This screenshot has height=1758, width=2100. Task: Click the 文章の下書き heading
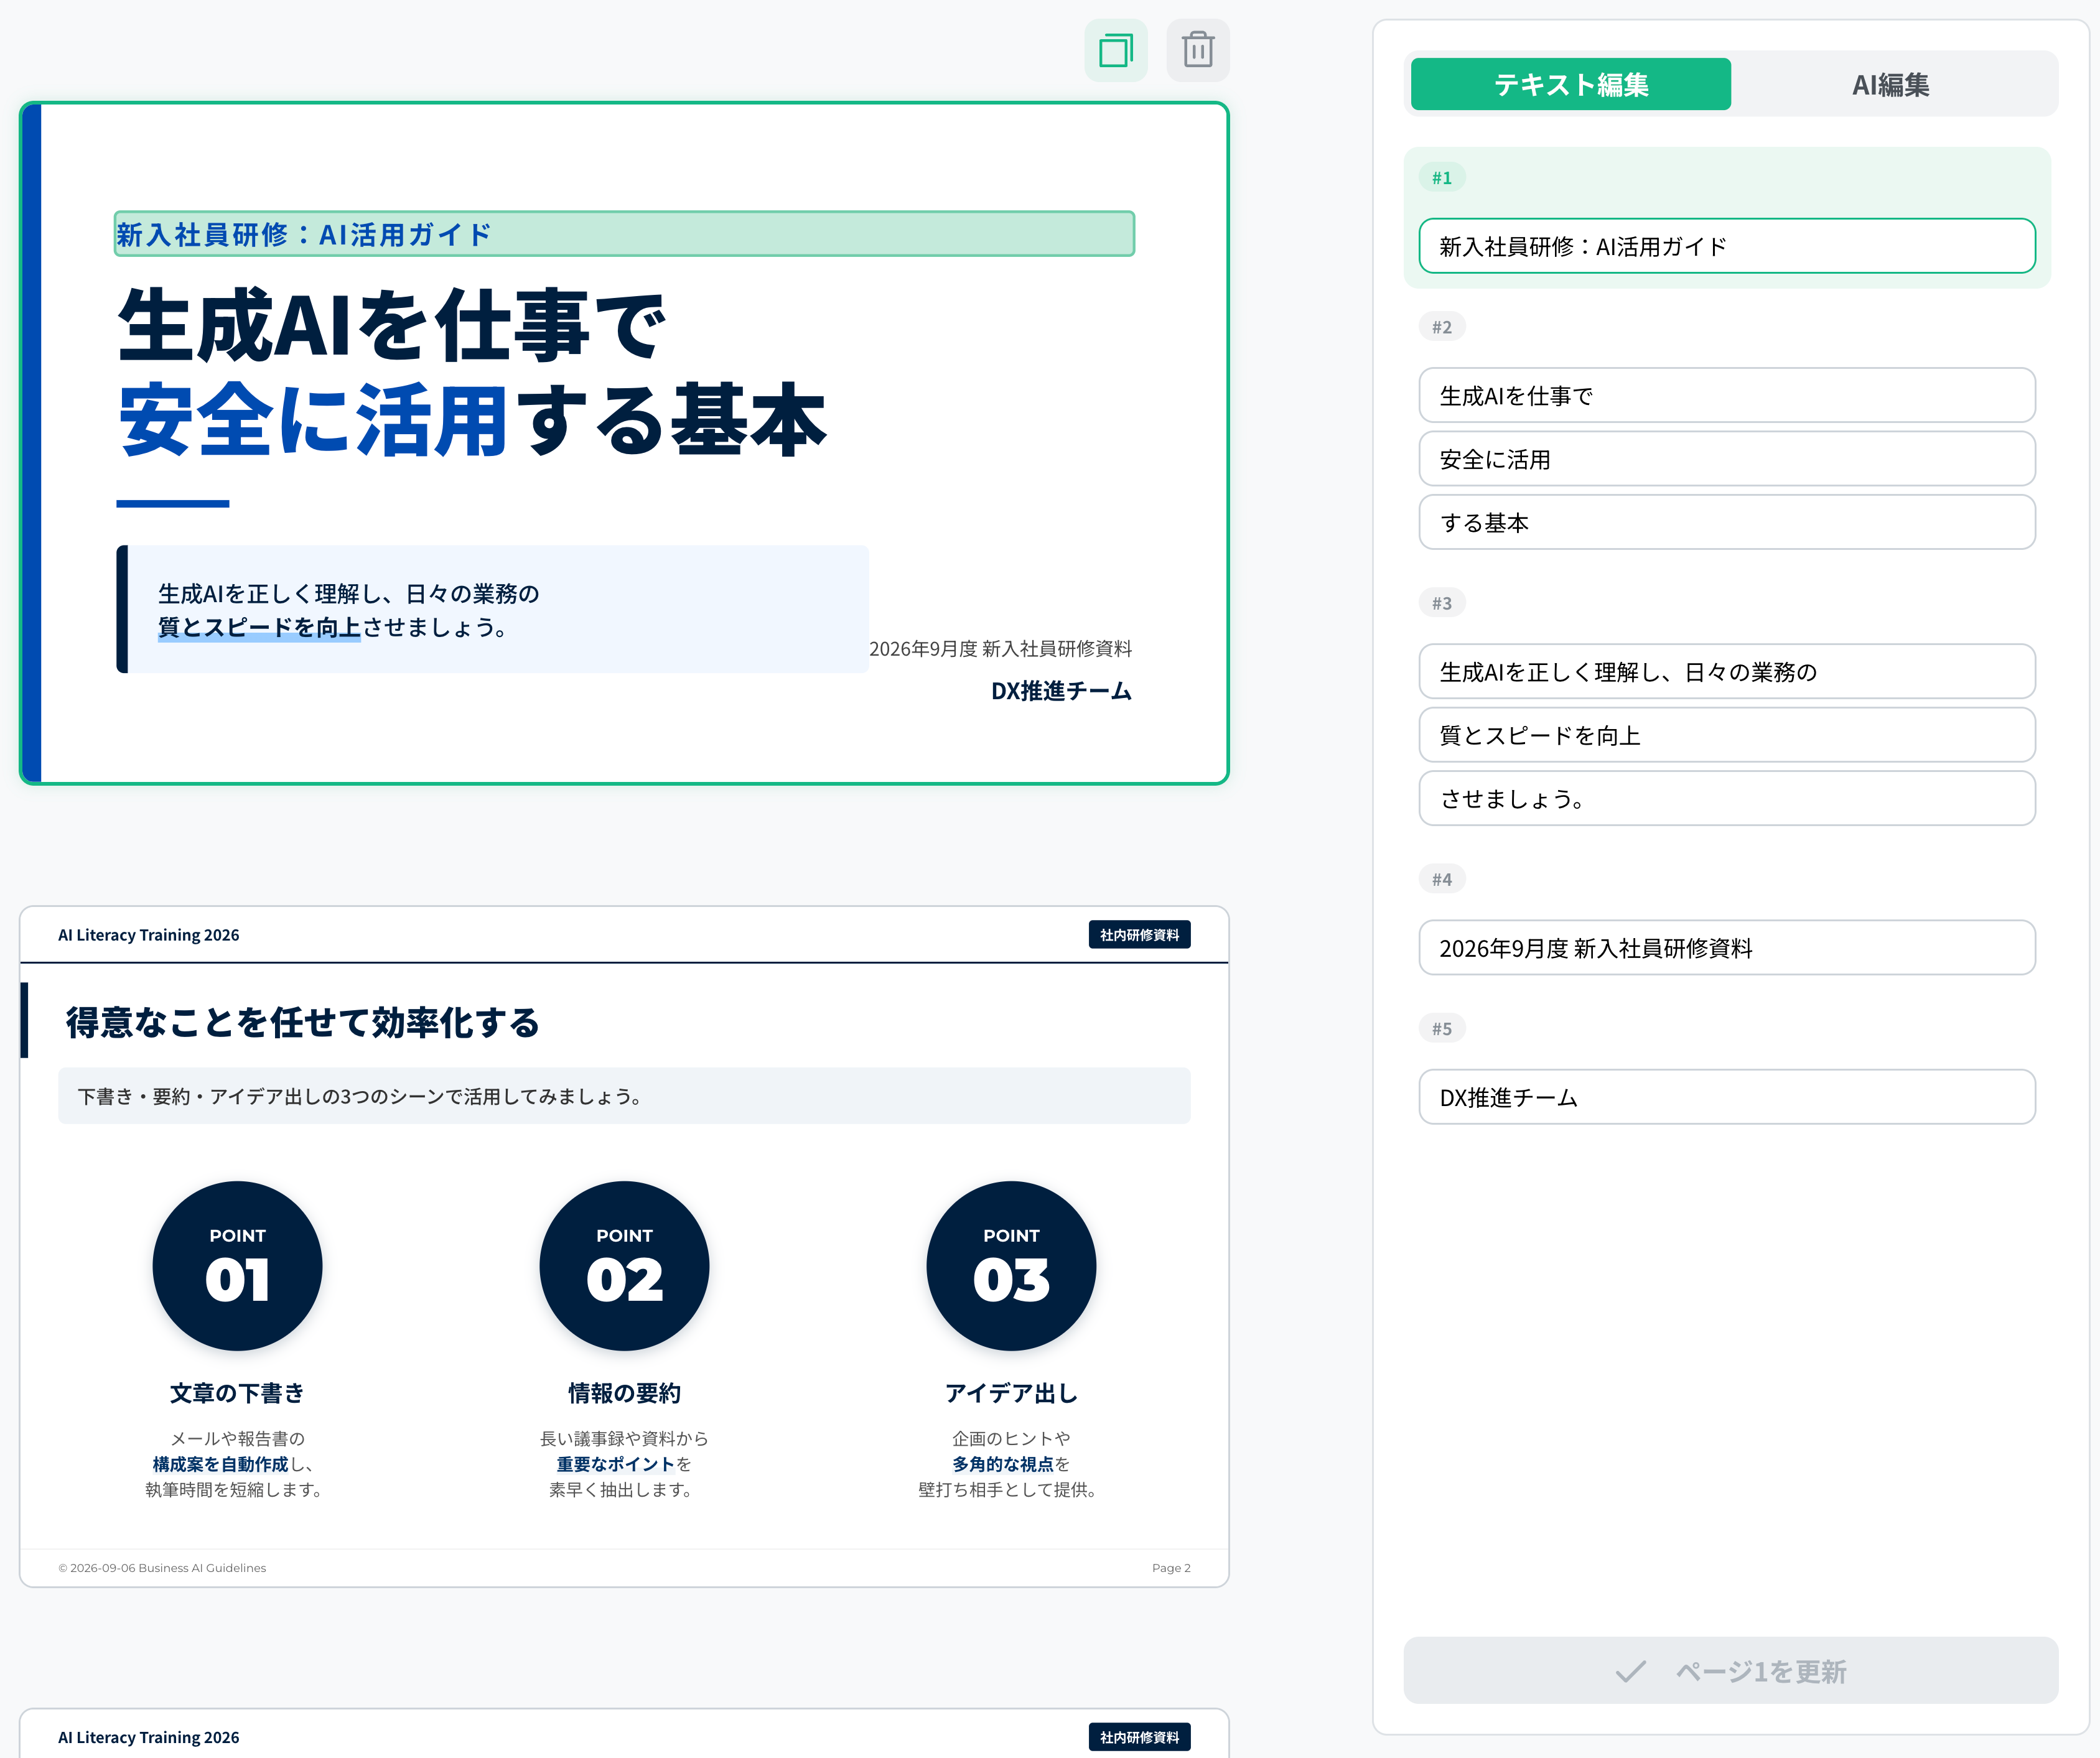pyautogui.click(x=237, y=1393)
